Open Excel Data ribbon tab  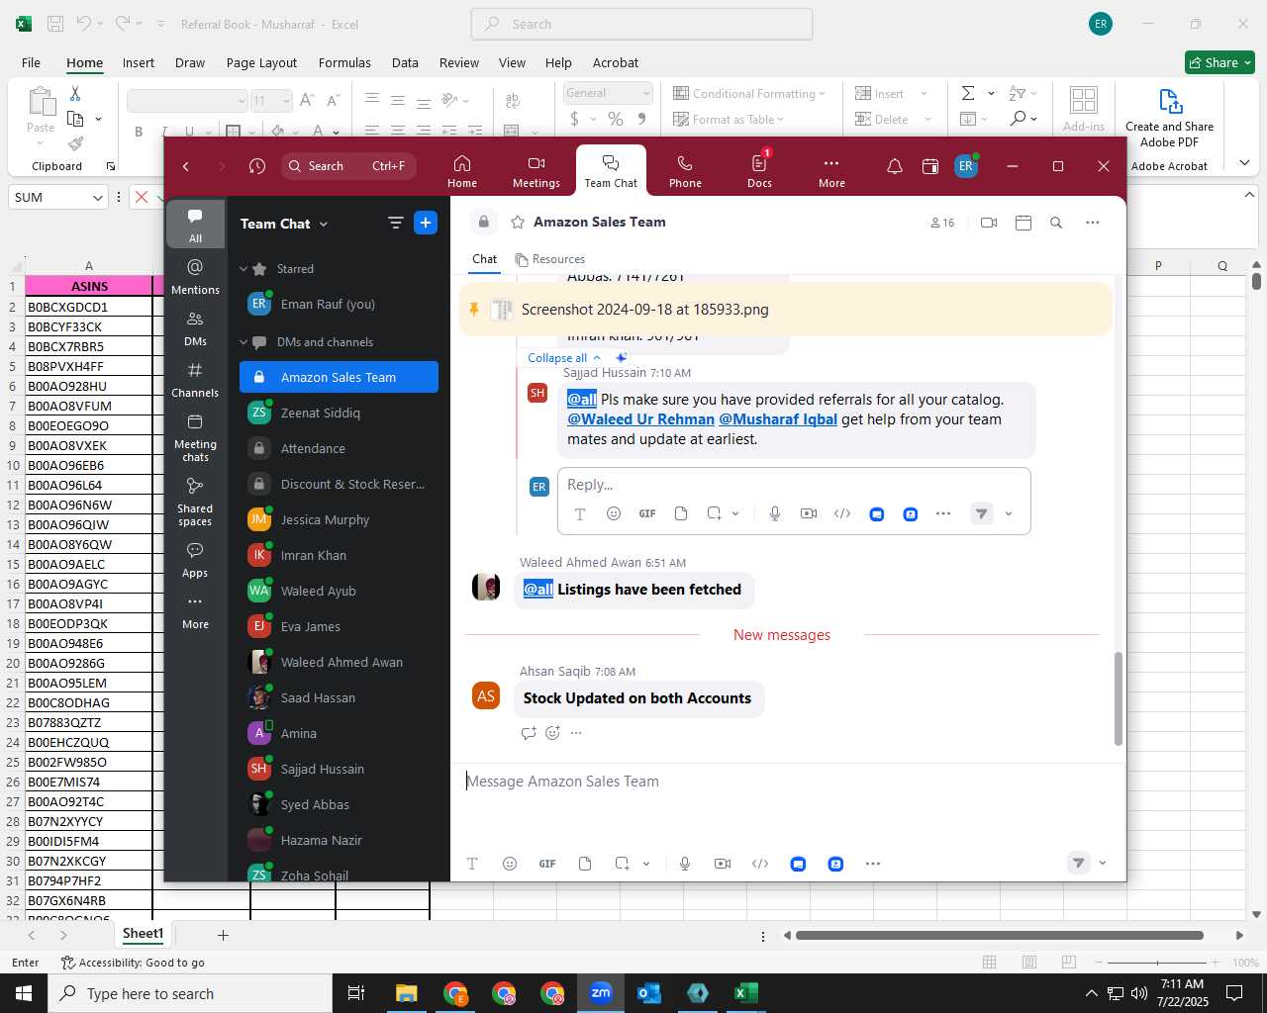(x=405, y=62)
